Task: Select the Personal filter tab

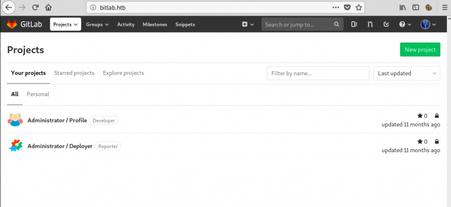Action: click(x=38, y=94)
